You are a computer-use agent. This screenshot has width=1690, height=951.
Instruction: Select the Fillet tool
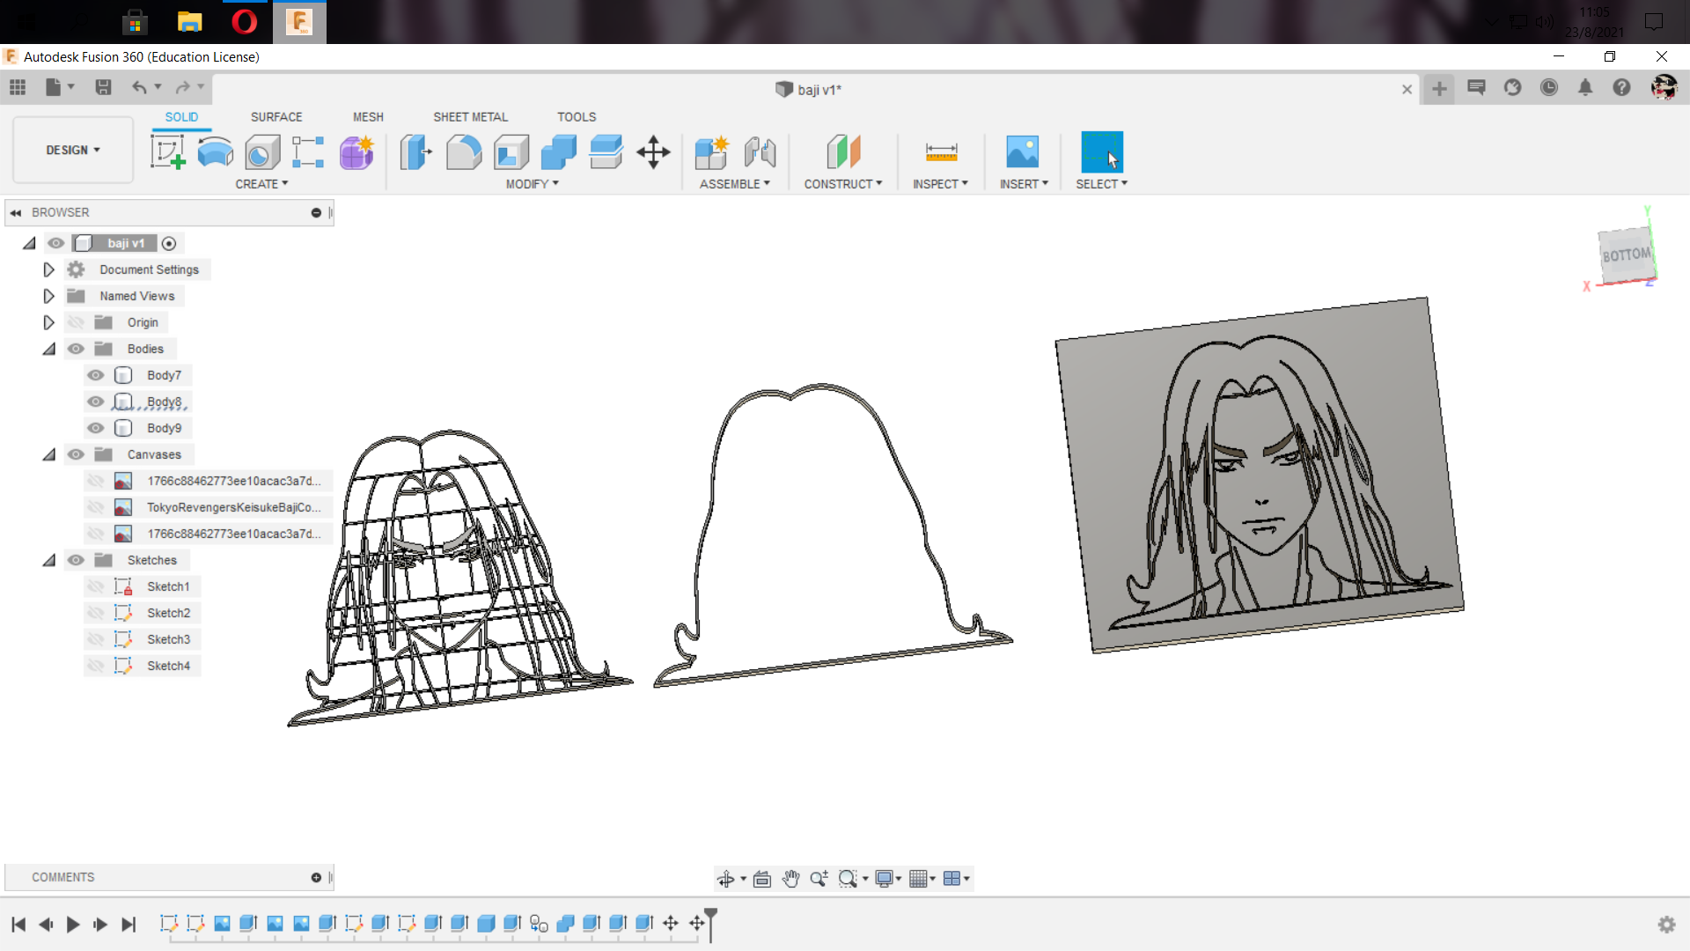point(464,151)
